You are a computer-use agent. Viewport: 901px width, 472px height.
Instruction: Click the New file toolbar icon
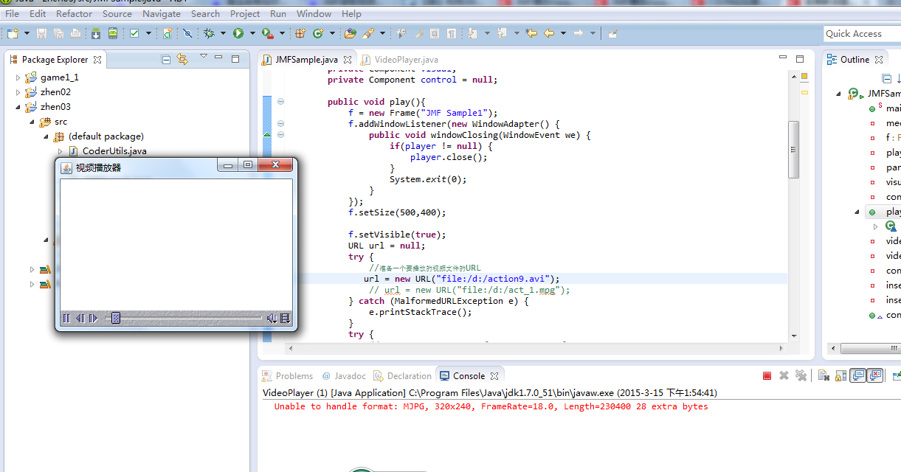[x=13, y=33]
